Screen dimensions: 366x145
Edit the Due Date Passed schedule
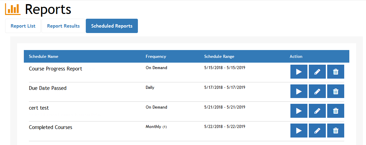(x=317, y=91)
